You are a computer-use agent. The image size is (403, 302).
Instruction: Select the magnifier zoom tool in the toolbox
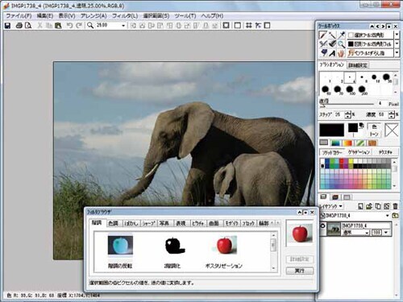342,43
